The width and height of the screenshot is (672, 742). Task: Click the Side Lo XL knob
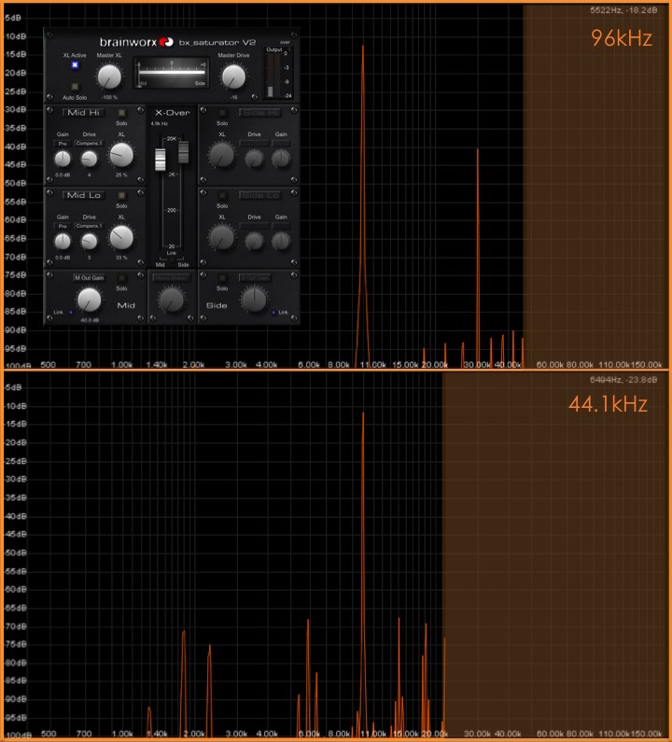pyautogui.click(x=222, y=237)
